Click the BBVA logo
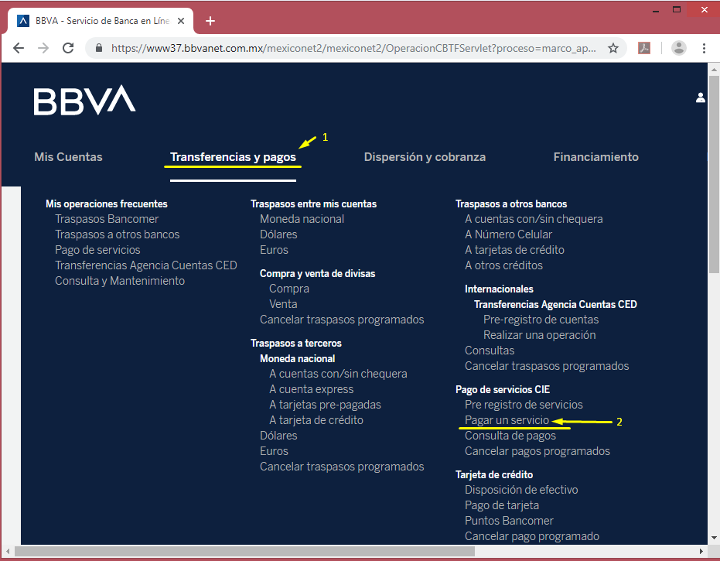Image resolution: width=720 pixels, height=561 pixels. pos(84,101)
